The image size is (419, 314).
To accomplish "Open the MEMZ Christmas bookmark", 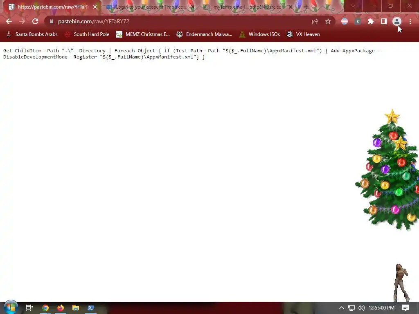I will tap(143, 34).
